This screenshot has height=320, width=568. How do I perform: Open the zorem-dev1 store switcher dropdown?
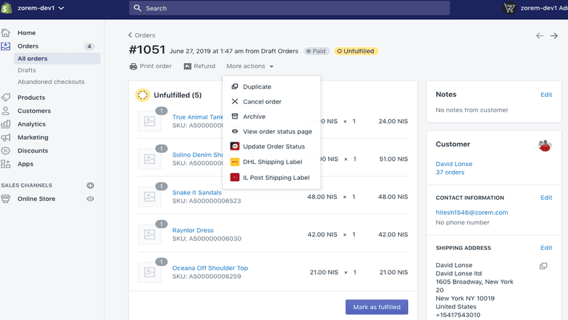click(40, 8)
